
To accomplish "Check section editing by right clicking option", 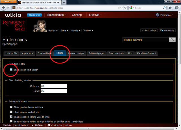I will tap(11, 121).
